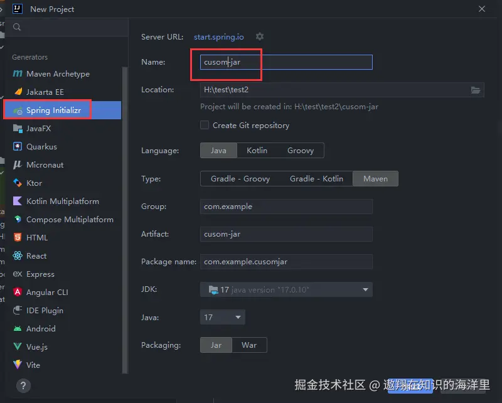Select Vue.js generator label
The image size is (502, 403).
click(37, 347)
